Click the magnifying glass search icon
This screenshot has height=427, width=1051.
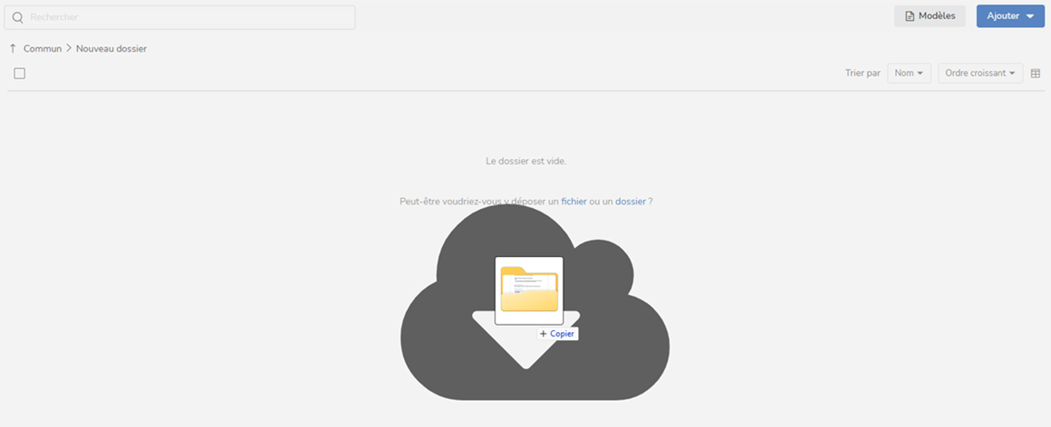(x=17, y=17)
